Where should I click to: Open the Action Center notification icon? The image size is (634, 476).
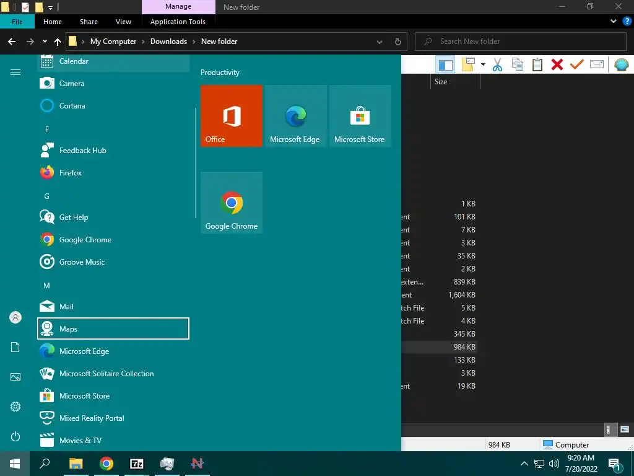pyautogui.click(x=614, y=464)
